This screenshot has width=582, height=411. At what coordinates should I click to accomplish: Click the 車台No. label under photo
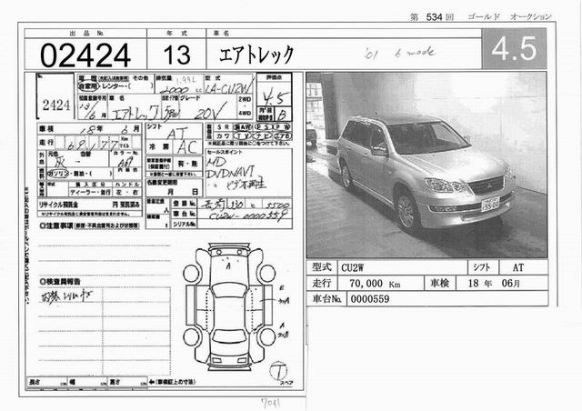326,298
